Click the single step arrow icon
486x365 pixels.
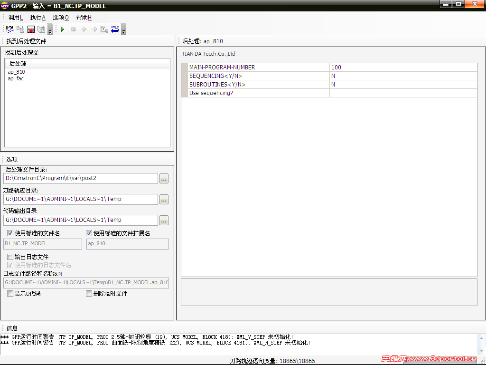84,29
